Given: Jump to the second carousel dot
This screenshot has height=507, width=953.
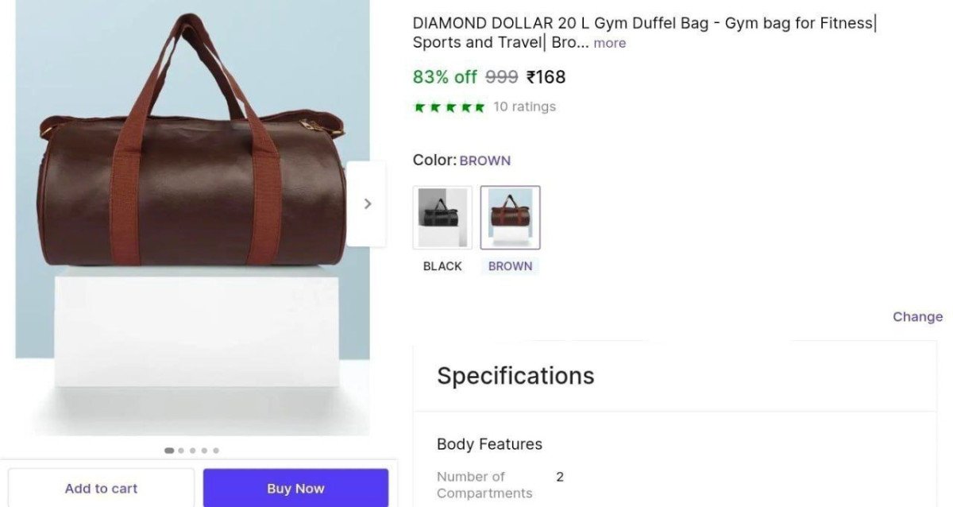Looking at the screenshot, I should coord(181,451).
